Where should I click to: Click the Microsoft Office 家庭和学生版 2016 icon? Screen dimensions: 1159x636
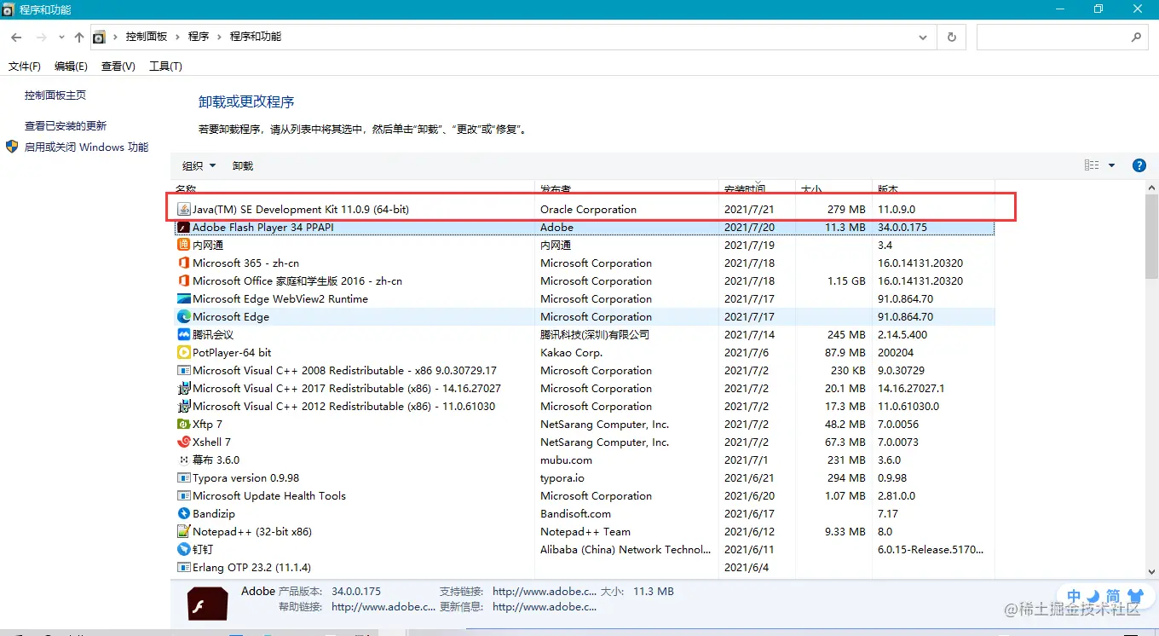pos(183,281)
